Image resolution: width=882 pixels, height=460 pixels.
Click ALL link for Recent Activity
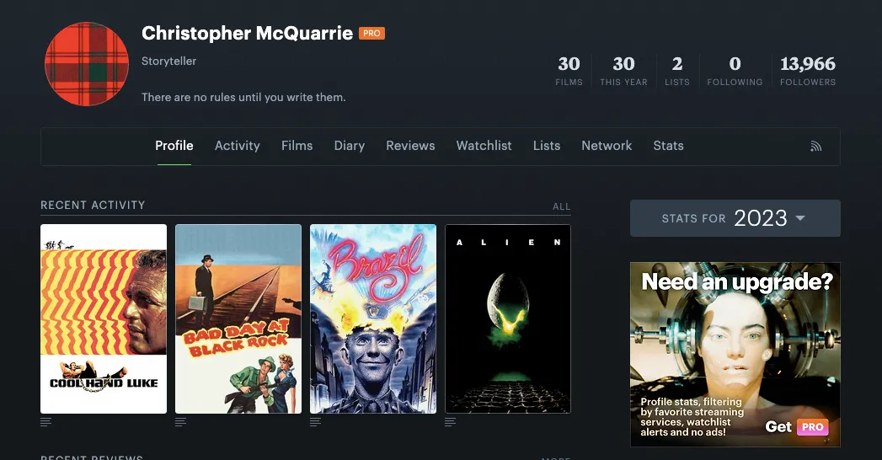pyautogui.click(x=561, y=206)
